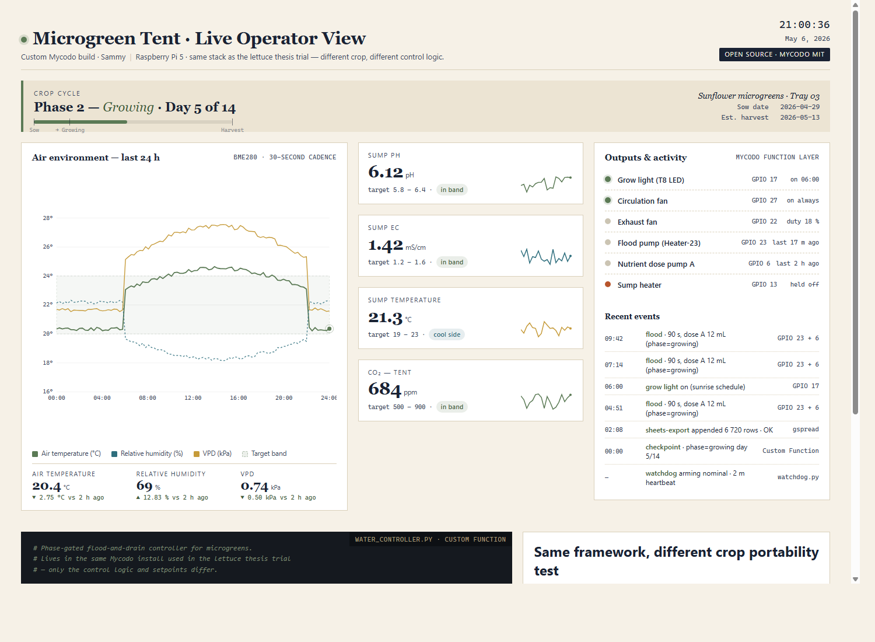The width and height of the screenshot is (875, 642).
Task: Click the Exhaust fan status dot
Action: click(608, 221)
